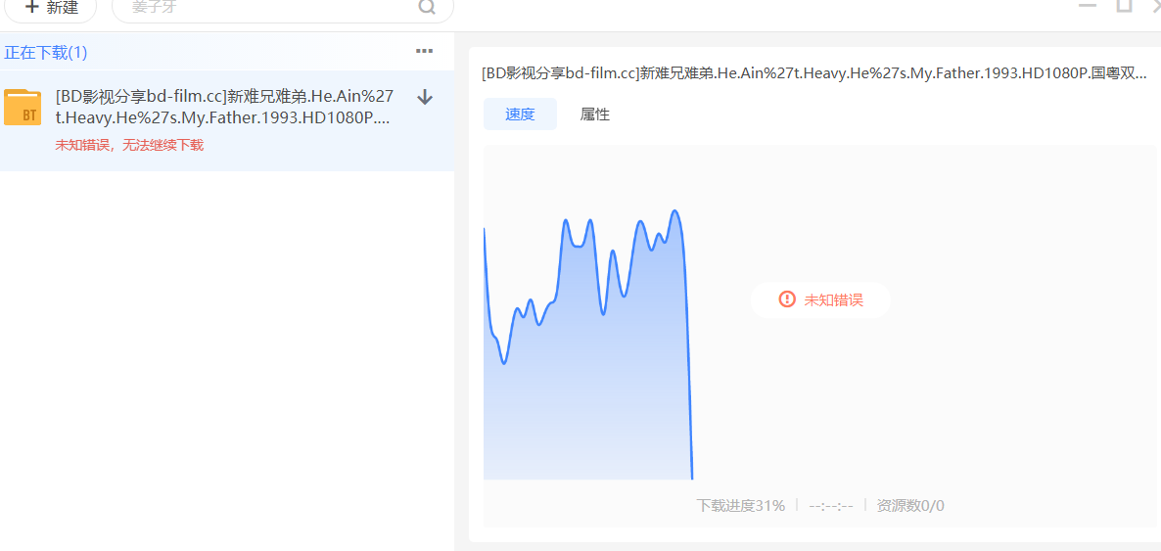Maximize the download manager window

[1125, 6]
